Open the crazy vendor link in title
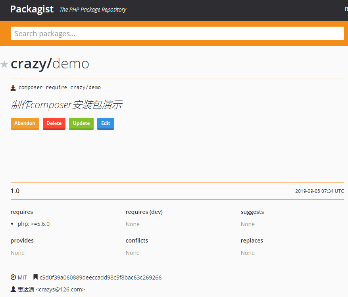Image resolution: width=348 pixels, height=297 pixels. pos(29,64)
